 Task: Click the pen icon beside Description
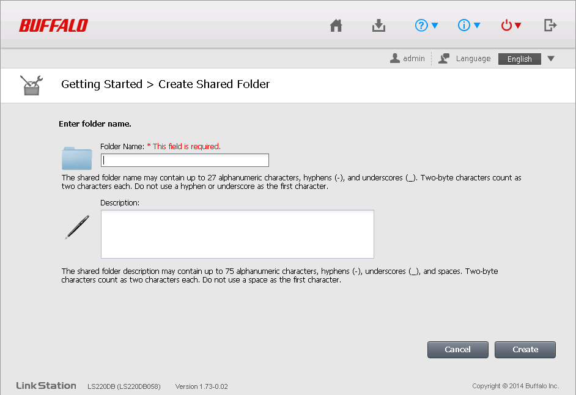tap(77, 227)
